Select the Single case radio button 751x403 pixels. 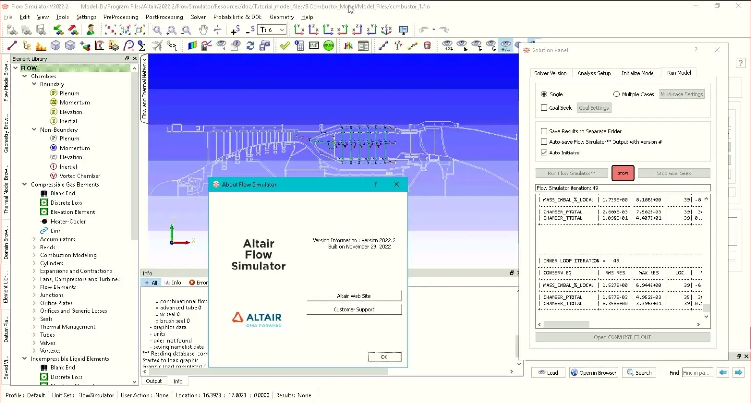(x=544, y=94)
